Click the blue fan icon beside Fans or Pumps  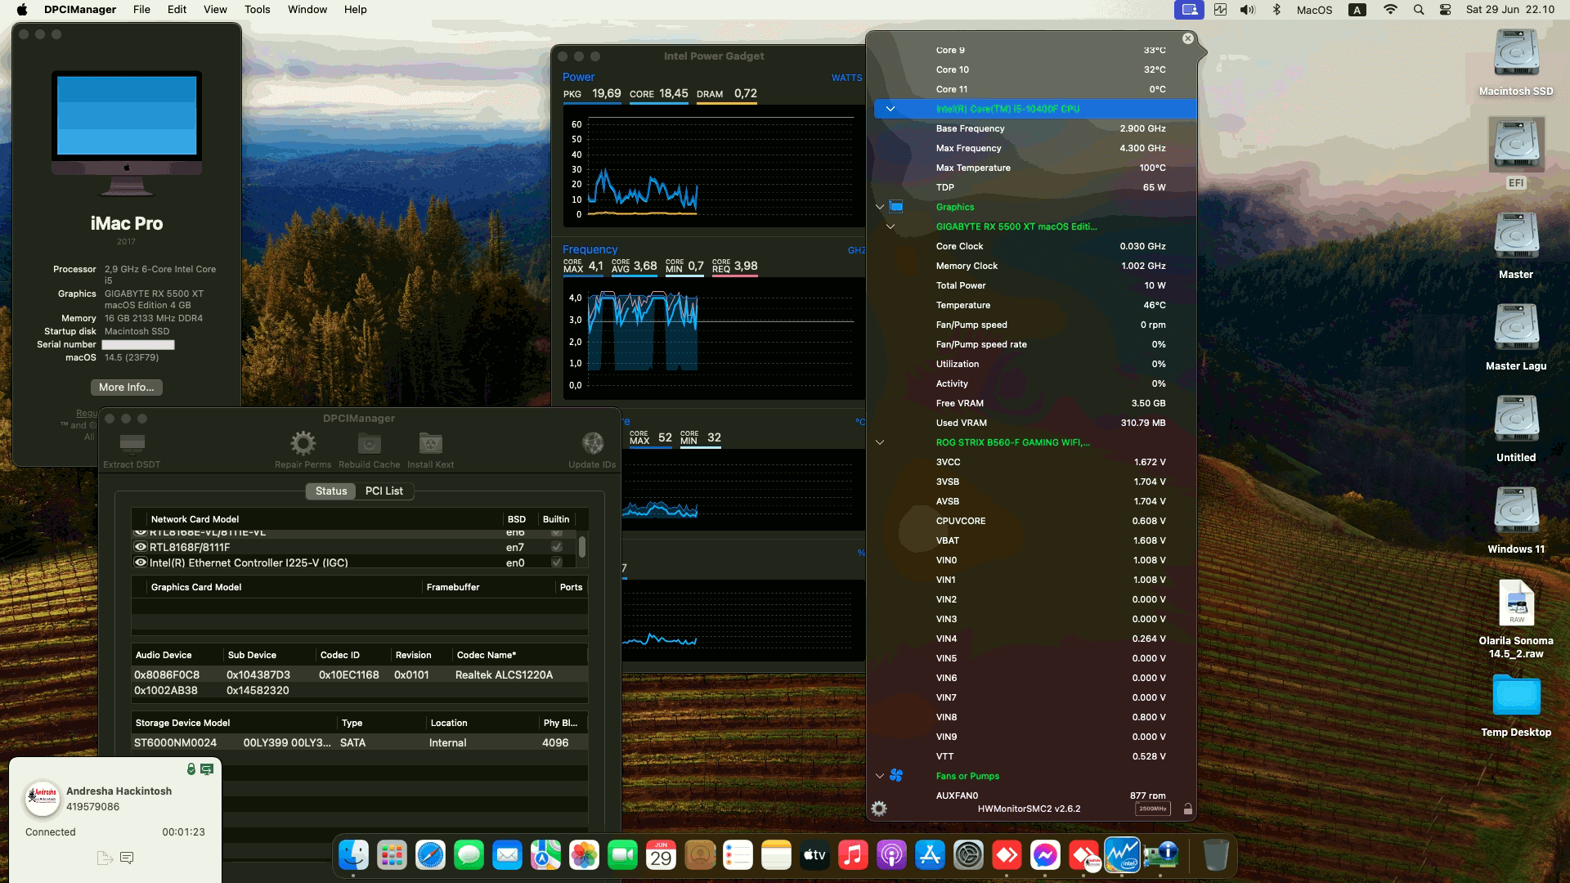pyautogui.click(x=897, y=775)
